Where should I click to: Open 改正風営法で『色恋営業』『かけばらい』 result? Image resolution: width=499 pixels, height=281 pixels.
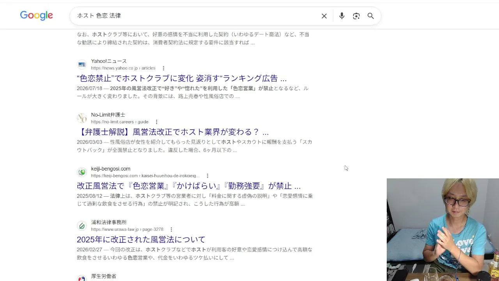(x=189, y=186)
